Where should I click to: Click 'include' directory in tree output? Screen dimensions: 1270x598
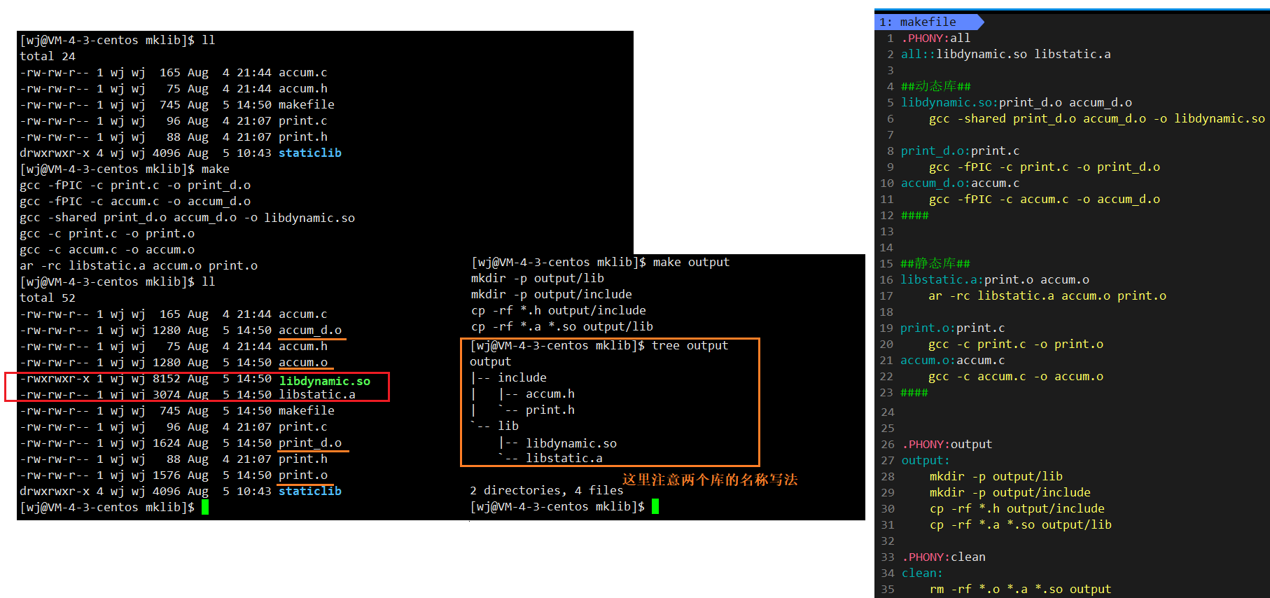pyautogui.click(x=522, y=377)
